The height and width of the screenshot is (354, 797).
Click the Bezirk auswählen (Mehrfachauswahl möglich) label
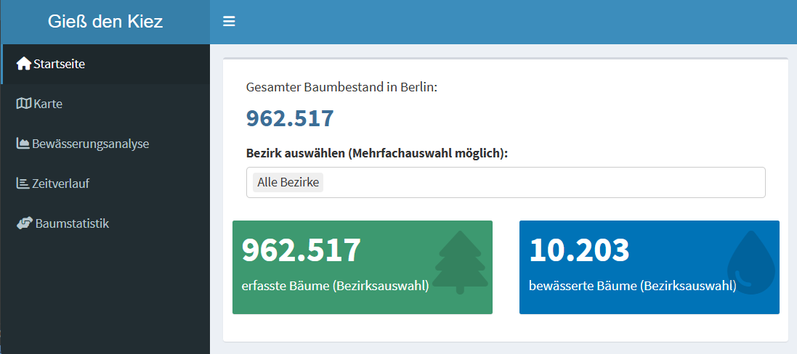377,153
